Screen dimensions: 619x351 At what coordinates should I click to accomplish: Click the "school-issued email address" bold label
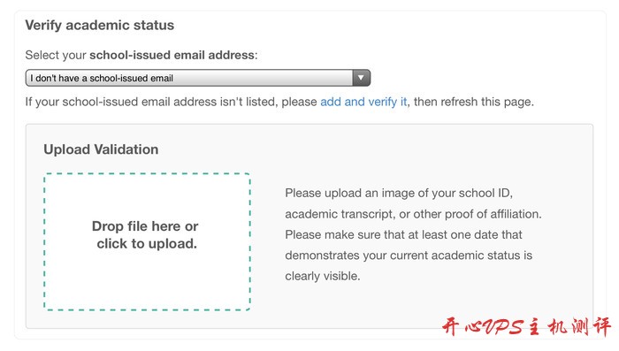[172, 55]
